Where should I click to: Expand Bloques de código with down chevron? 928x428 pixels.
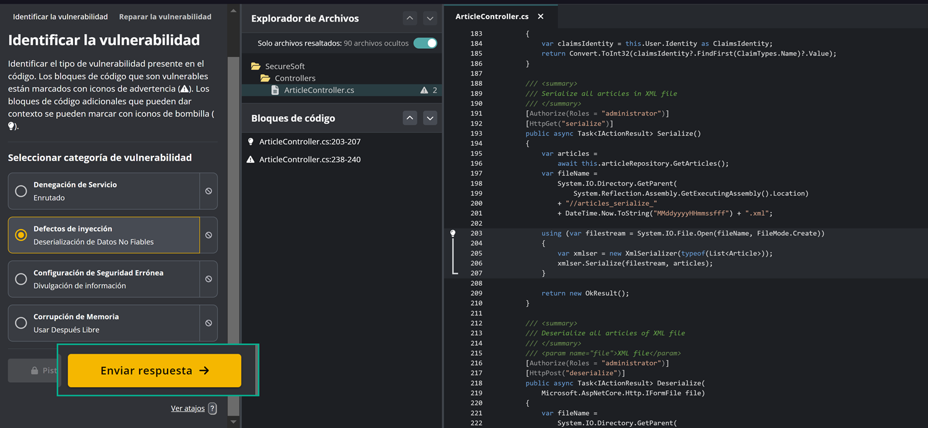(x=430, y=118)
